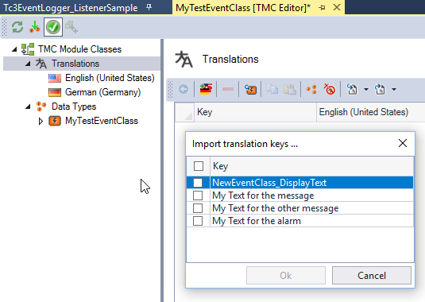Screen dimensions: 425x302
Task: Click the blue back arrow toolbar icon
Action: pos(184,89)
